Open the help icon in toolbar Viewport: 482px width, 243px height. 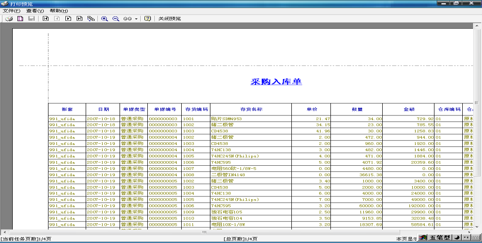[148, 19]
